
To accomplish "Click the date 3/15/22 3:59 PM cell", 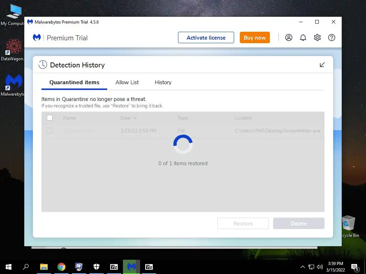I will pos(138,131).
